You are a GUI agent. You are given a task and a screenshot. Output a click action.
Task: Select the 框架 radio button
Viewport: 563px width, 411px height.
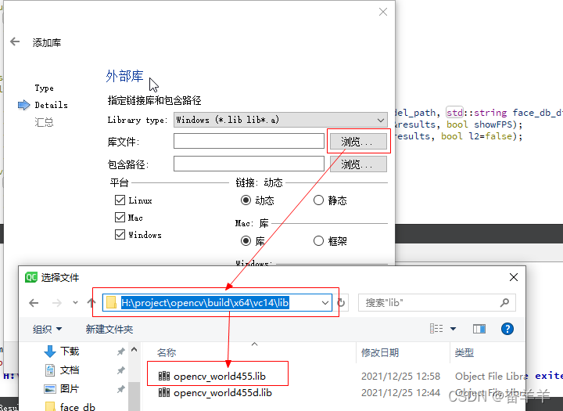[x=318, y=240]
